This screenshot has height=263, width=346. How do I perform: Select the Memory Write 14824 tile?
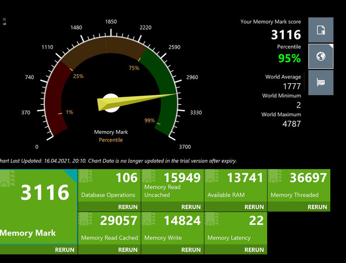[172, 228]
